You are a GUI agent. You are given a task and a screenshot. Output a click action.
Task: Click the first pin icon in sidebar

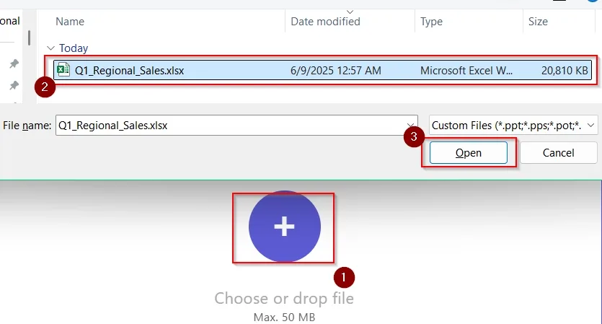tap(14, 64)
